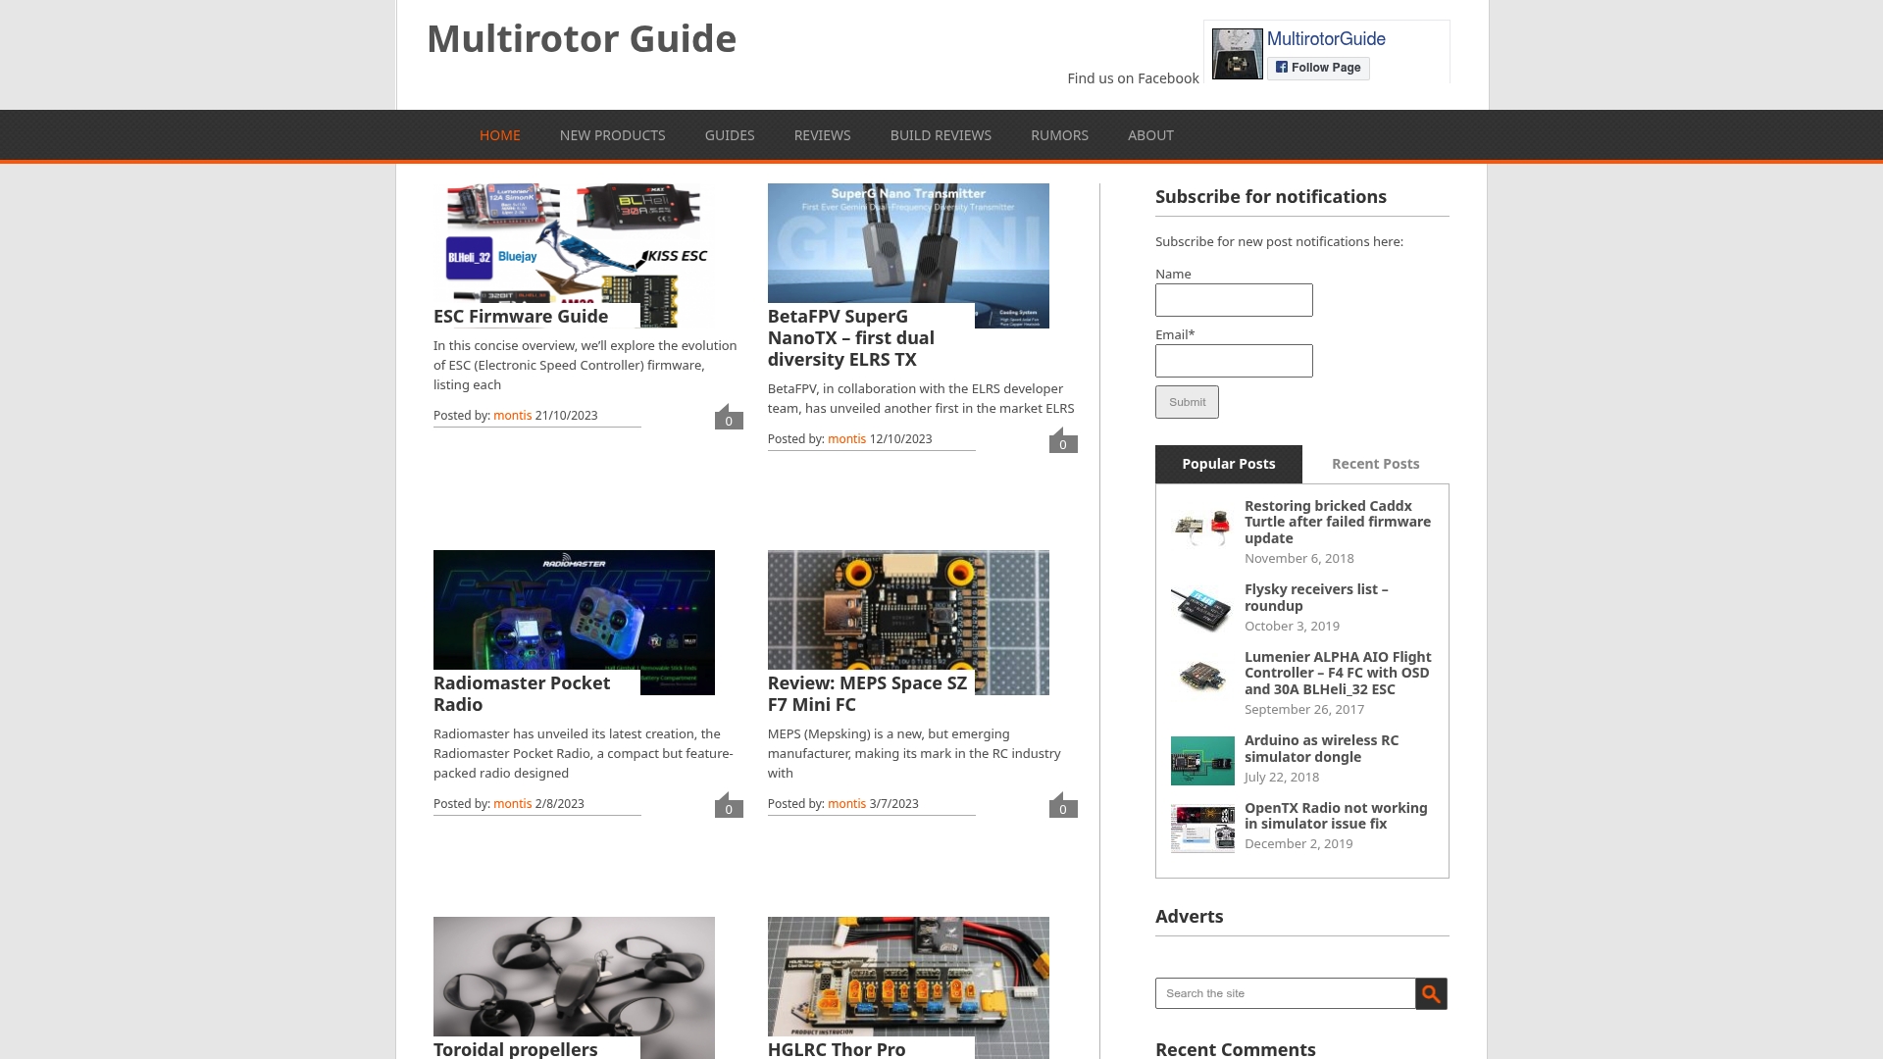Click author montis on the 12/10/2023 post
1883x1059 pixels.
click(846, 439)
